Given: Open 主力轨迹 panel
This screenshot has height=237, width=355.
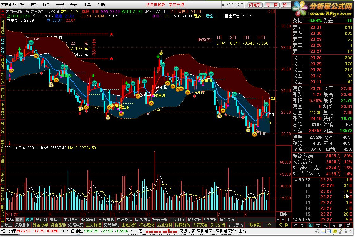Looking at the screenshot, I should [94, 225].
